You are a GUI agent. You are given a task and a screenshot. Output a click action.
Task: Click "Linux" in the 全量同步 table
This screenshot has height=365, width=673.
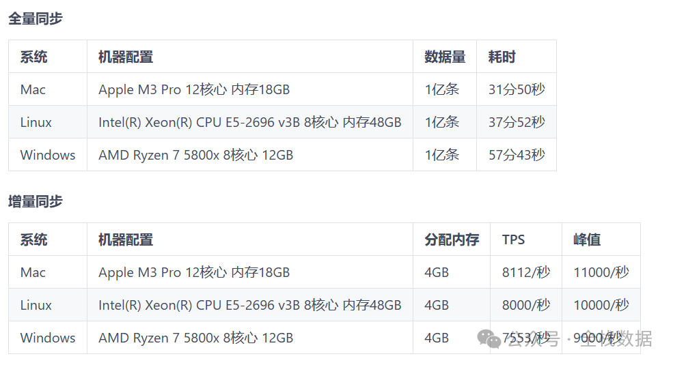(36, 122)
